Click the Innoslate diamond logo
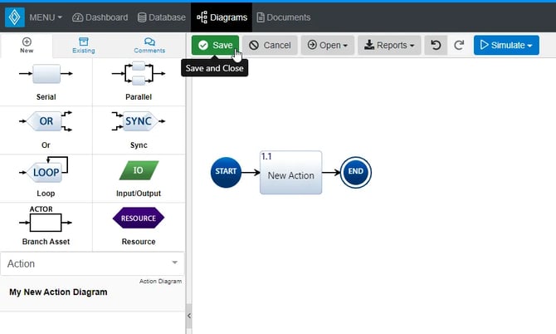 point(15,17)
